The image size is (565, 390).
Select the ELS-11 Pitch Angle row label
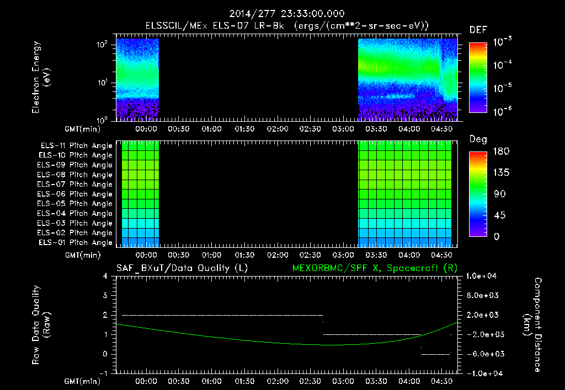pos(76,146)
